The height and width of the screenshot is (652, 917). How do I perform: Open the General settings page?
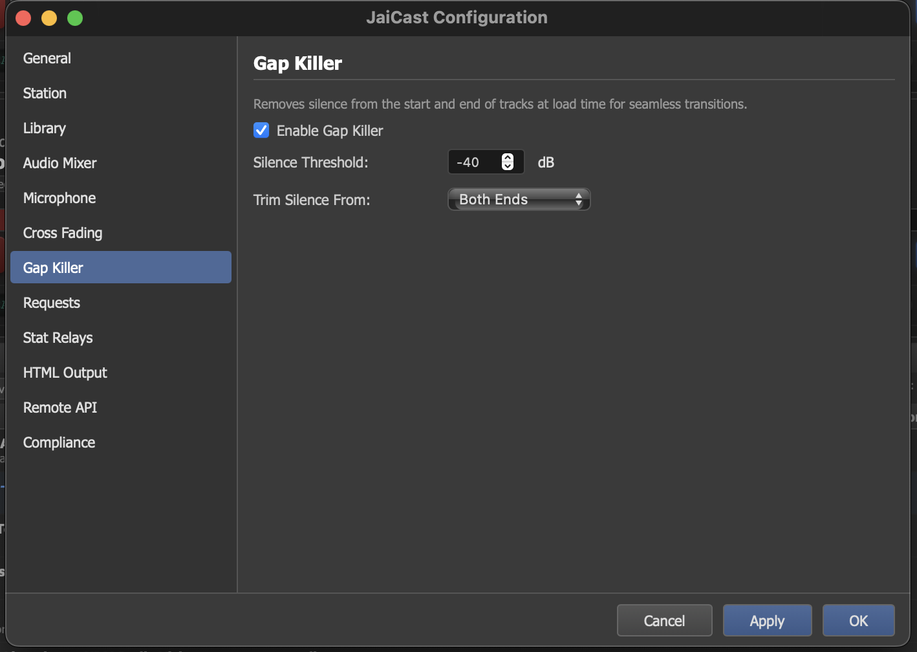pyautogui.click(x=121, y=58)
